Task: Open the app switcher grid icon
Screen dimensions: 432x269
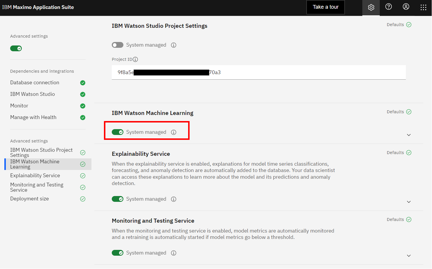Action: (423, 7)
